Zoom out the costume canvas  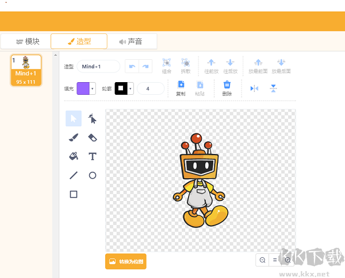[262, 260]
